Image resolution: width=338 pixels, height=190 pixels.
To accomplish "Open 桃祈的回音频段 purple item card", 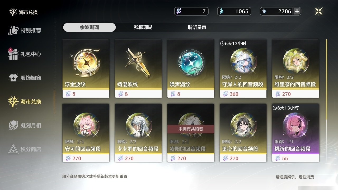I will pos(295,133).
